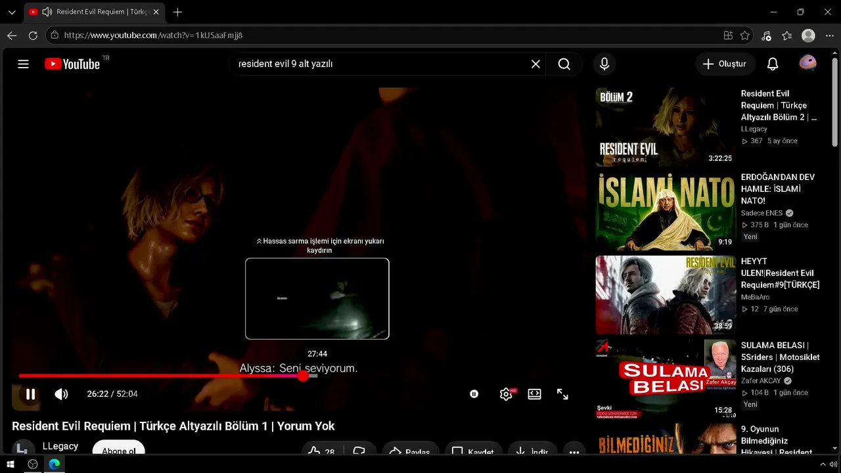The width and height of the screenshot is (841, 473).
Task: Click the address bar URL
Action: coord(153,35)
